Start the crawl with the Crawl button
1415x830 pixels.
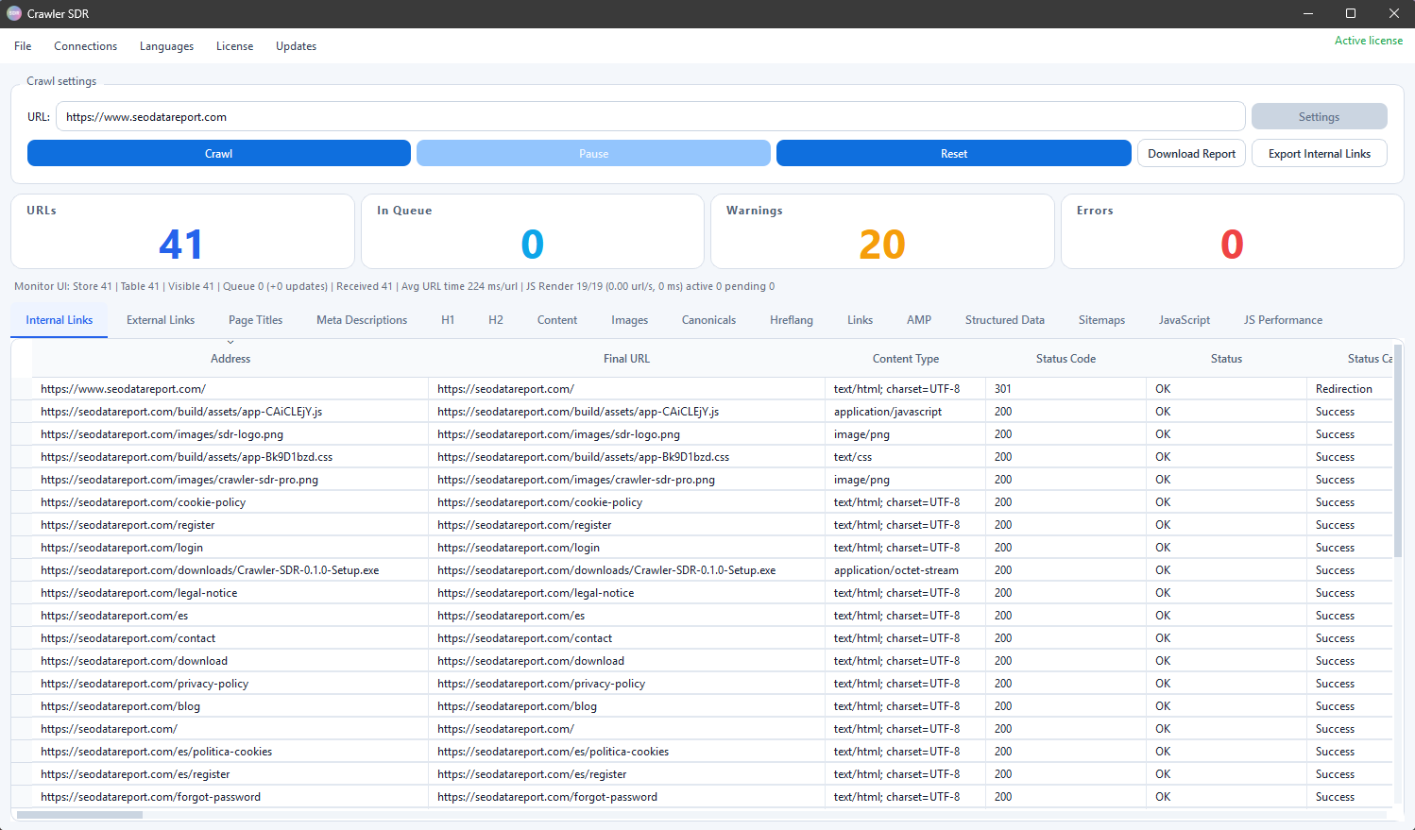coord(219,153)
